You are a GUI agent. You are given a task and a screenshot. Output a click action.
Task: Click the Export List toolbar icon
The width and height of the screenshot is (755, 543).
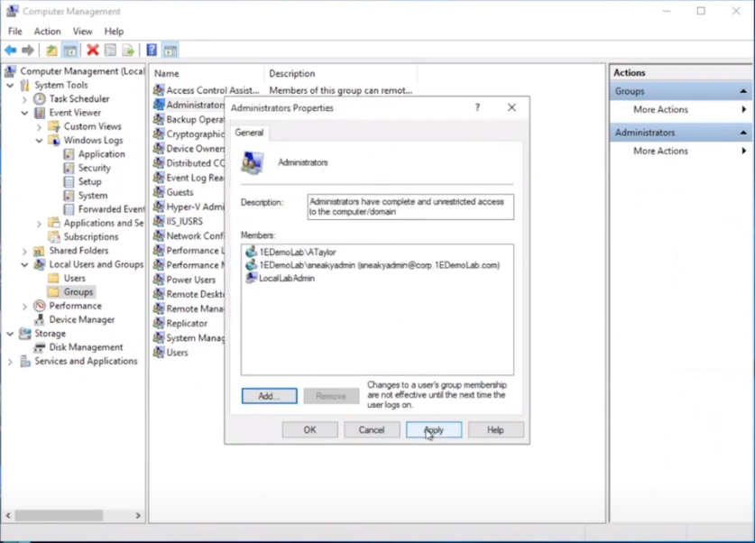[128, 51]
